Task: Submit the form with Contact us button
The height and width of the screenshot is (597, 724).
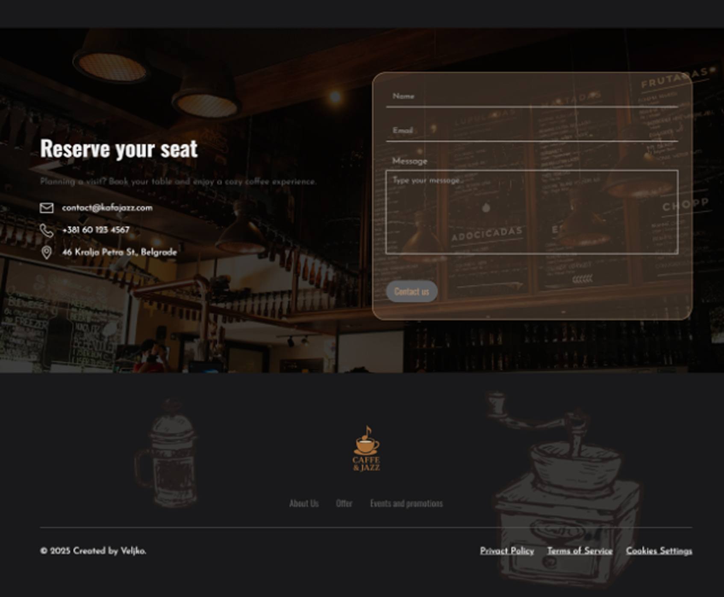Action: tap(412, 291)
